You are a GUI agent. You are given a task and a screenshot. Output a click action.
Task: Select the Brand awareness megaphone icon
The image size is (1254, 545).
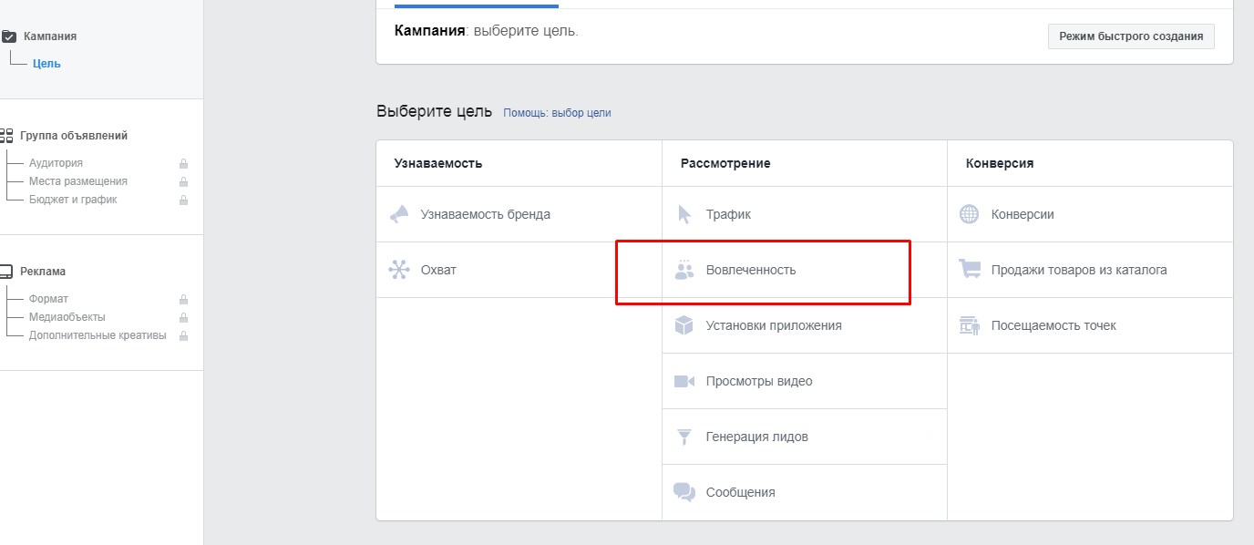(x=399, y=214)
